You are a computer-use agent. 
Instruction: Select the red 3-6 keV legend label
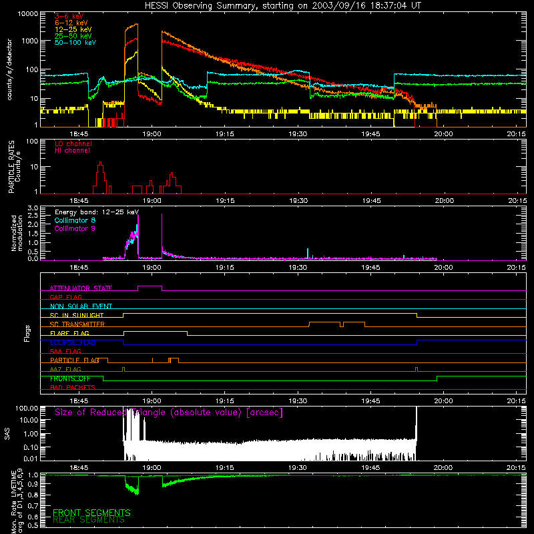click(x=69, y=16)
